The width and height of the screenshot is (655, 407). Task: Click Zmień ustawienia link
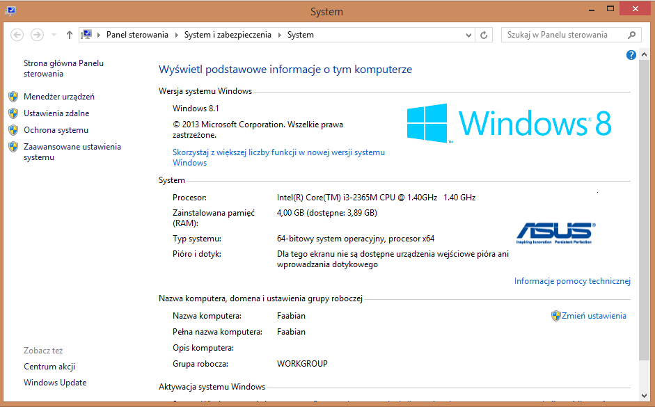point(594,316)
